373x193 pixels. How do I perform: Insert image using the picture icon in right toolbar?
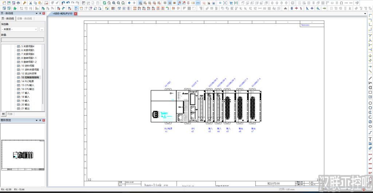pyautogui.click(x=370, y=143)
